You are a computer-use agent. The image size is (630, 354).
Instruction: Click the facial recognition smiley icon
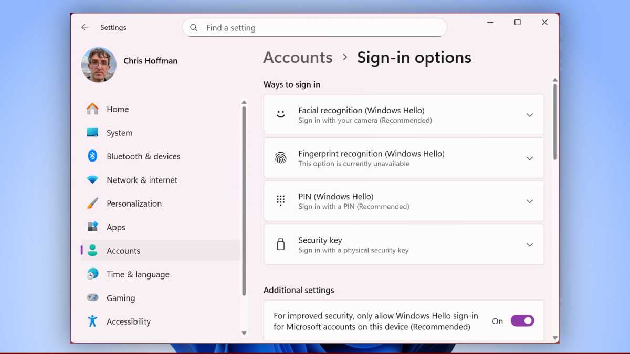[x=281, y=115]
